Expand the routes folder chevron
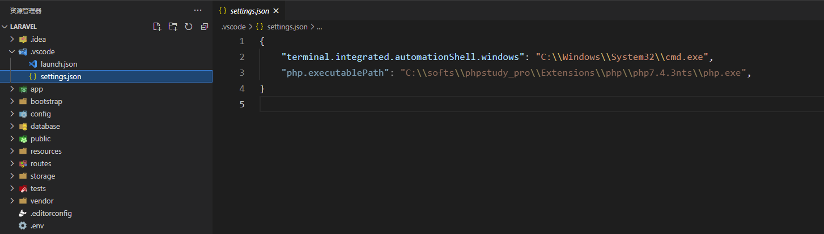 click(12, 163)
